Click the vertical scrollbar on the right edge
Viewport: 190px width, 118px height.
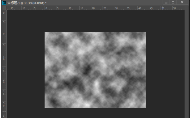(x=187, y=64)
